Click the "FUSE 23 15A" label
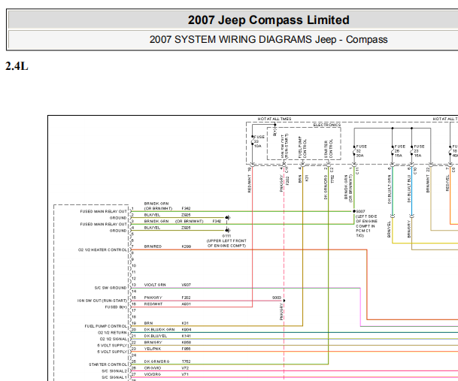 (419, 151)
